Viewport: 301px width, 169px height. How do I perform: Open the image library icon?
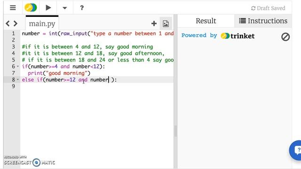click(x=166, y=23)
